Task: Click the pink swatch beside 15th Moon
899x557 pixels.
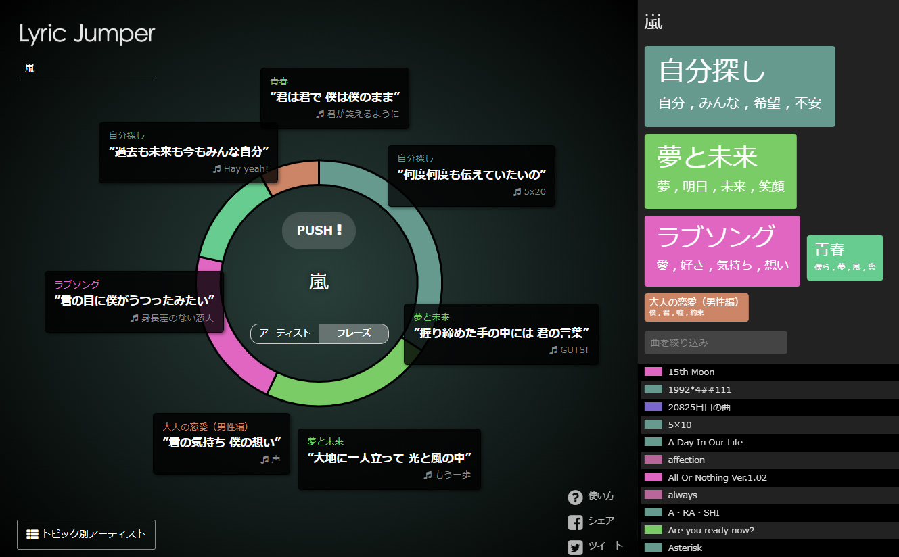Action: coord(653,372)
